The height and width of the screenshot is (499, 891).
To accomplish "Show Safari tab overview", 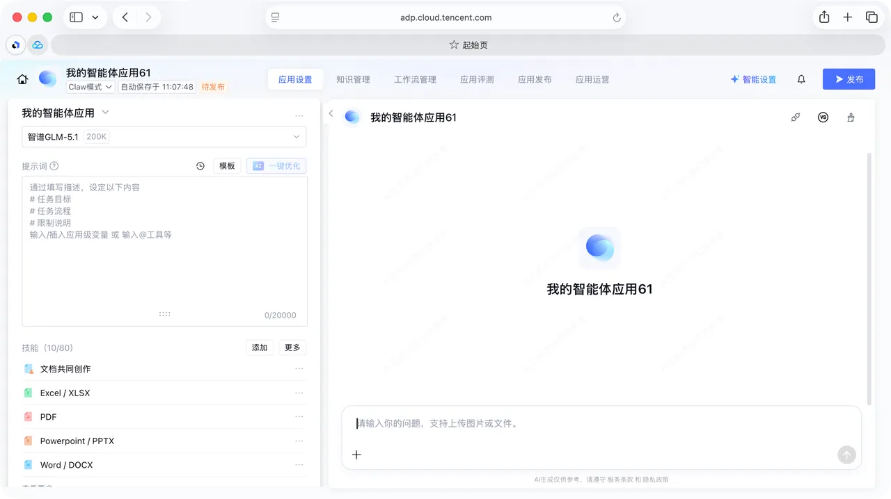I will [872, 17].
